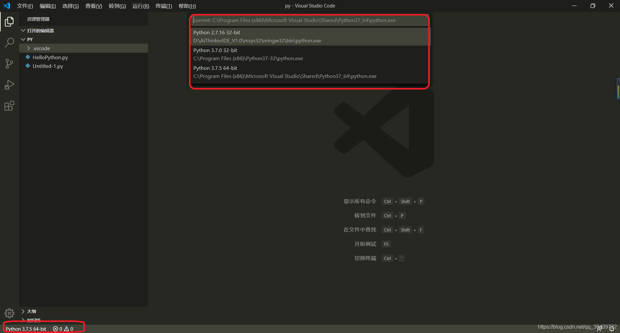Collapse the 打开的编辑器 section

tap(23, 30)
